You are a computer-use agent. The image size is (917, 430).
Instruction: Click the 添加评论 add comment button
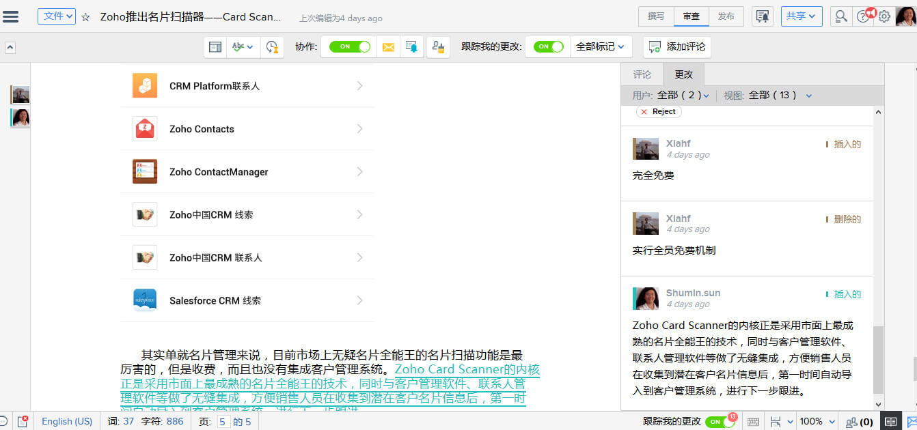(x=677, y=47)
